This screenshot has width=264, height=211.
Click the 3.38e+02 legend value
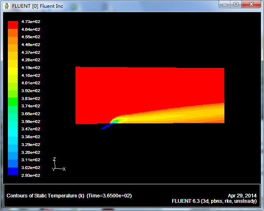[31, 137]
